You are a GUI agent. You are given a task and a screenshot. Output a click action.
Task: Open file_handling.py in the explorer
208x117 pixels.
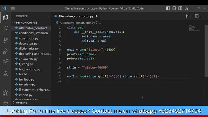[x=32, y=69]
